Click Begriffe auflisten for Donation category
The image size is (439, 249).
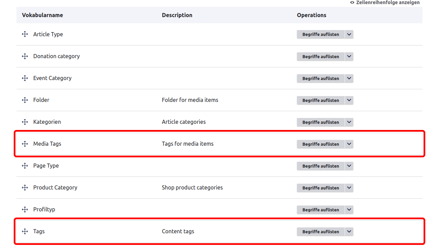[321, 56]
